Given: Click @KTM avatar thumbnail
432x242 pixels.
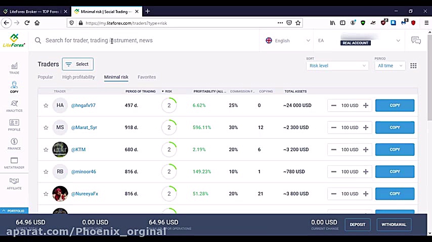Looking at the screenshot, I should (60, 149).
